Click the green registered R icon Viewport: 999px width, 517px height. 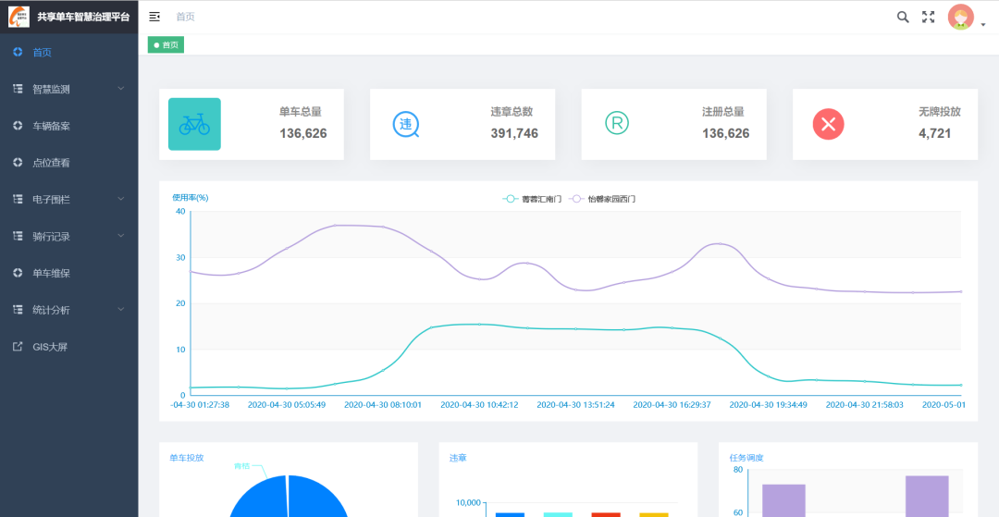click(x=617, y=122)
